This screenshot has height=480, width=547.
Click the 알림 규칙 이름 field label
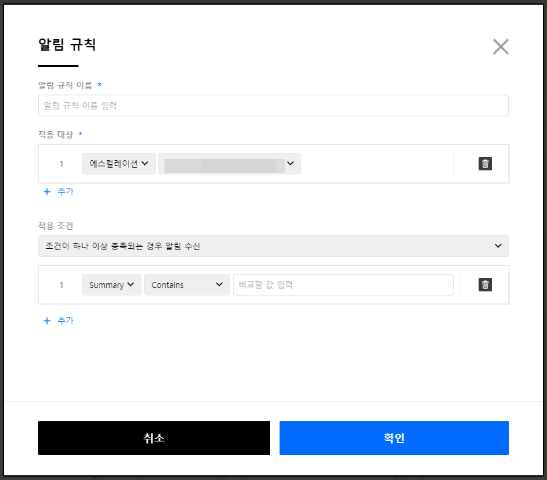[65, 85]
